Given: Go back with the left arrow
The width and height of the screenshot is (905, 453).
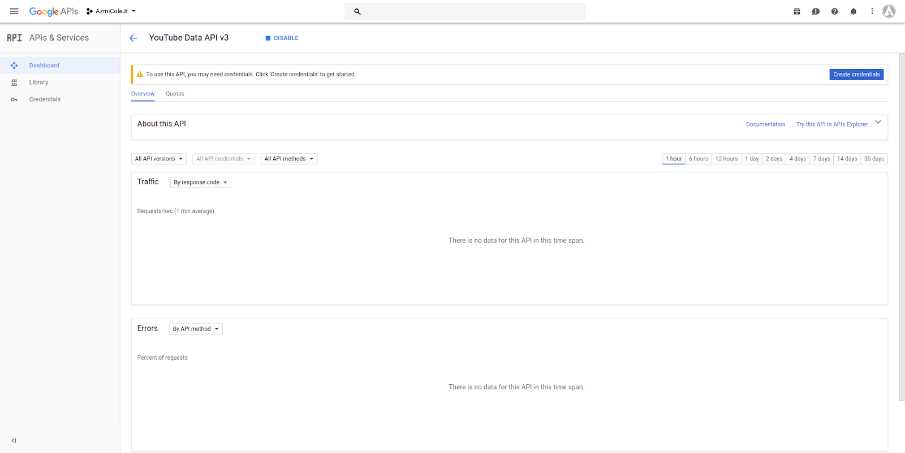Looking at the screenshot, I should [133, 38].
